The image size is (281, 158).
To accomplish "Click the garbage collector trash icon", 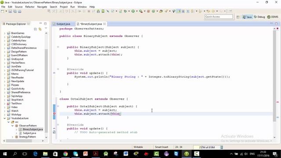I will pos(222,147).
